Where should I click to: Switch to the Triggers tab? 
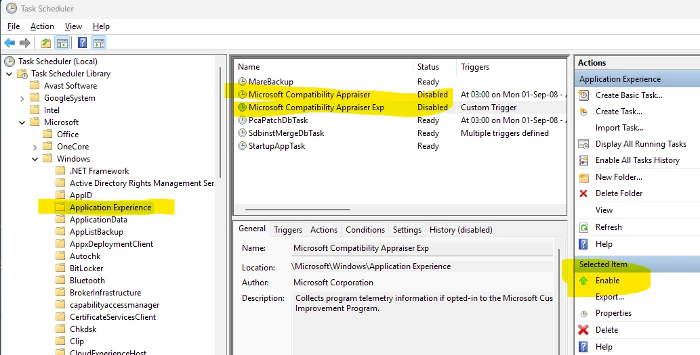[x=288, y=230]
